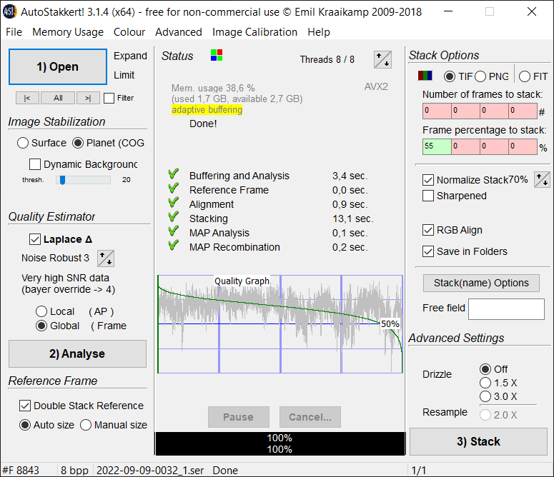Select the Surface stabilization radio button
Screen dimensions: 554x477
(23, 143)
